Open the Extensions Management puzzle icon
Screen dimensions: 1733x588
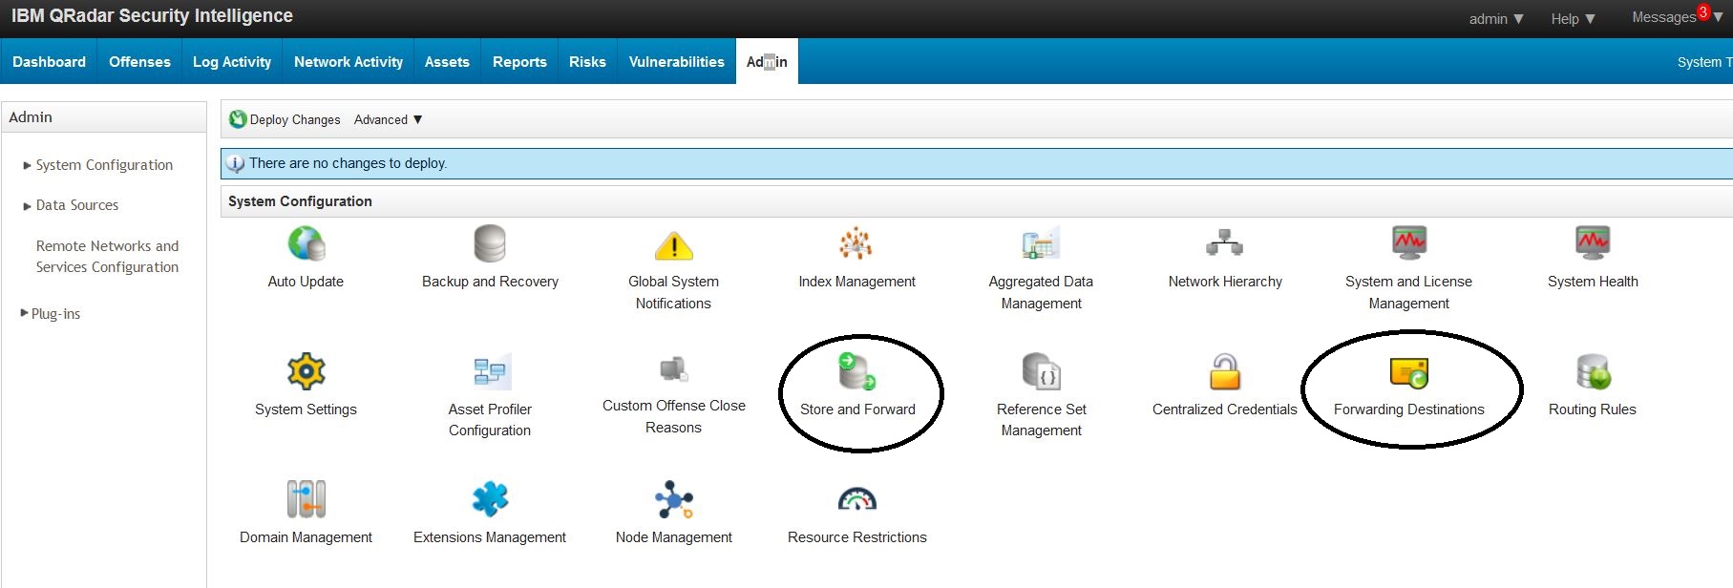tap(491, 498)
